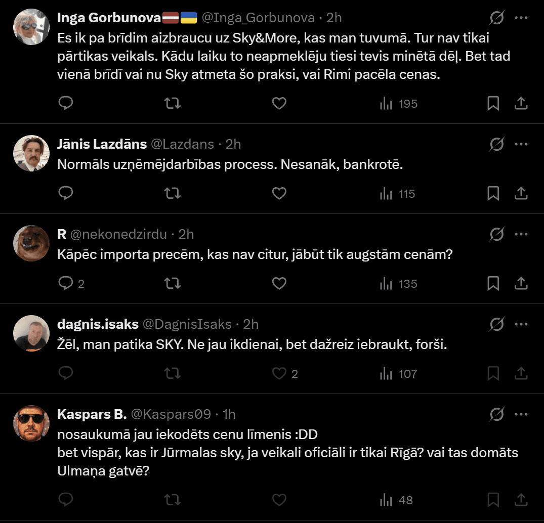Like the post by R @nekonedzirdu
Screen dimensions: 544x523
279,284
